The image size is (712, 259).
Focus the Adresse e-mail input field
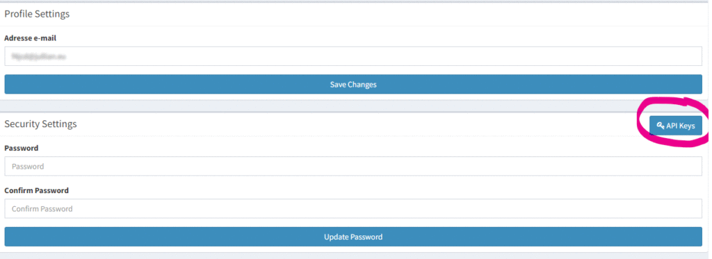pos(353,56)
